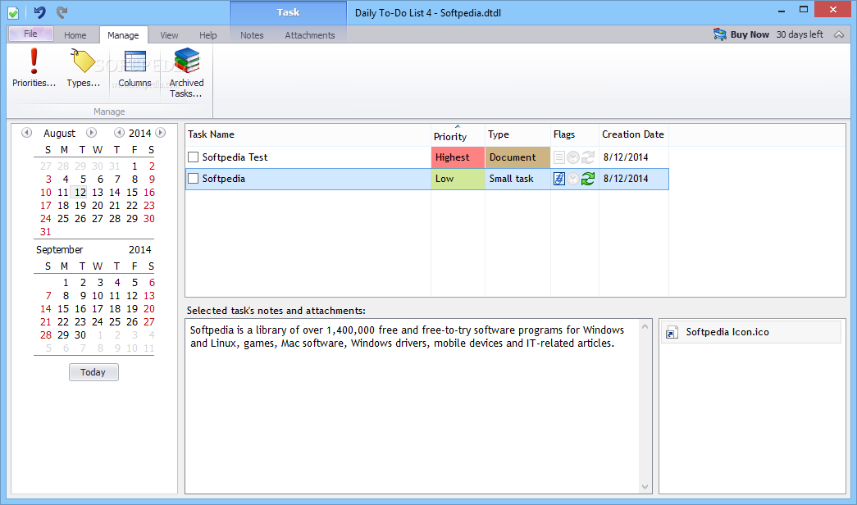
Task: Click the redo arrow in title bar
Action: coord(62,12)
